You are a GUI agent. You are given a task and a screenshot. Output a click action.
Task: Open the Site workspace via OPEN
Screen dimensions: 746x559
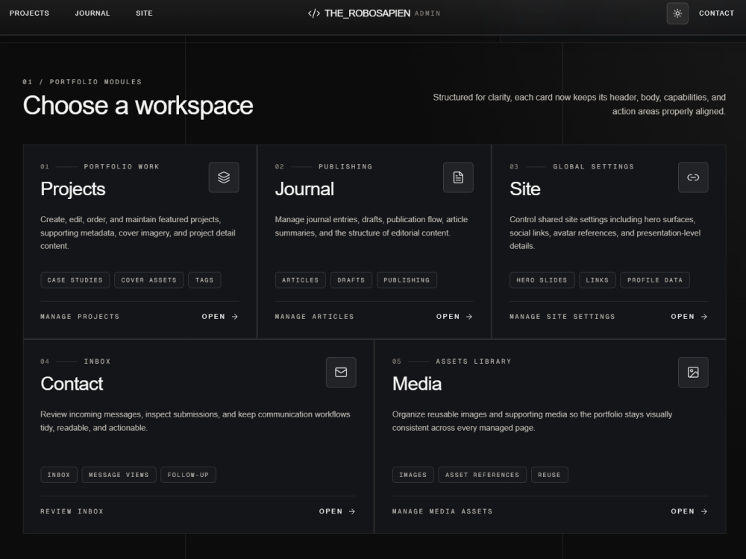tap(689, 317)
